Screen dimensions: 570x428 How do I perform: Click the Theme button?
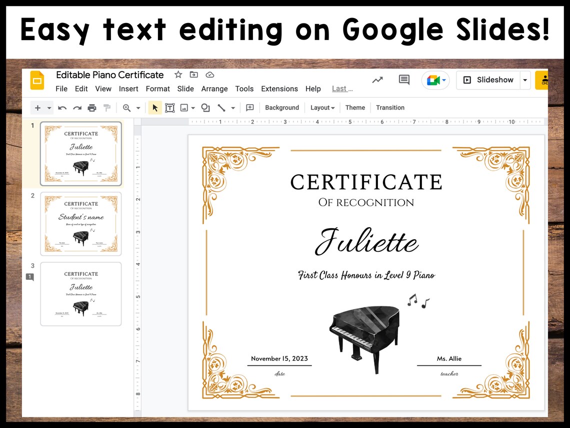[355, 107]
